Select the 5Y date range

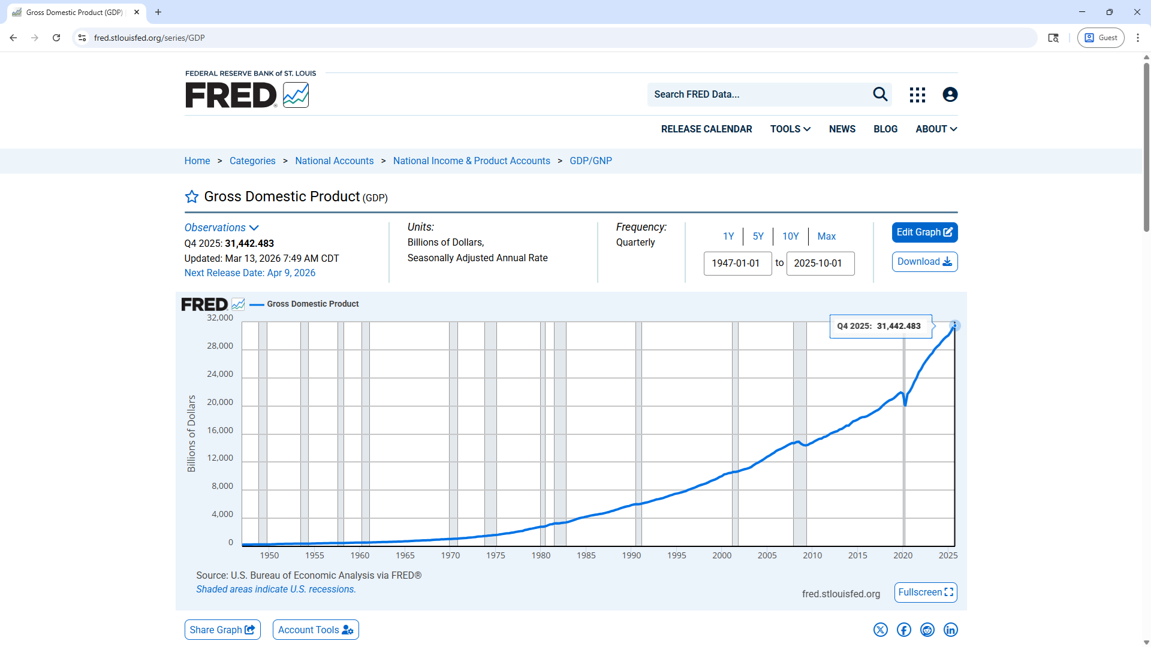click(758, 236)
